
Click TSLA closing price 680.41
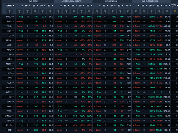click(x=152, y=26)
